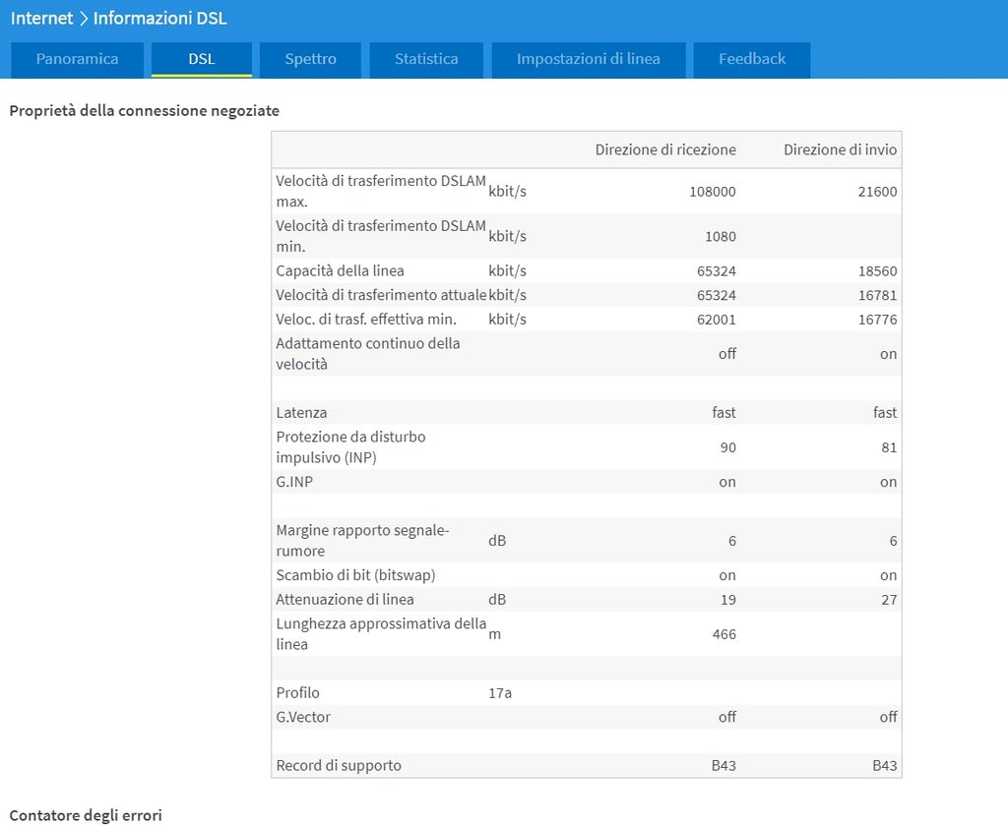
Task: Click the 466 line length value
Action: (x=724, y=634)
